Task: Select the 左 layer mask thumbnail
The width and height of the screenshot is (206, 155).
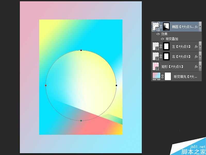Action: point(166,46)
